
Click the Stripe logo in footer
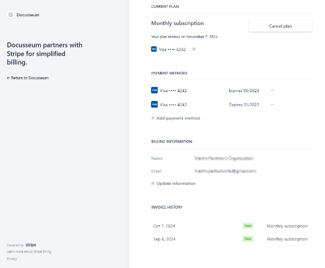31,245
